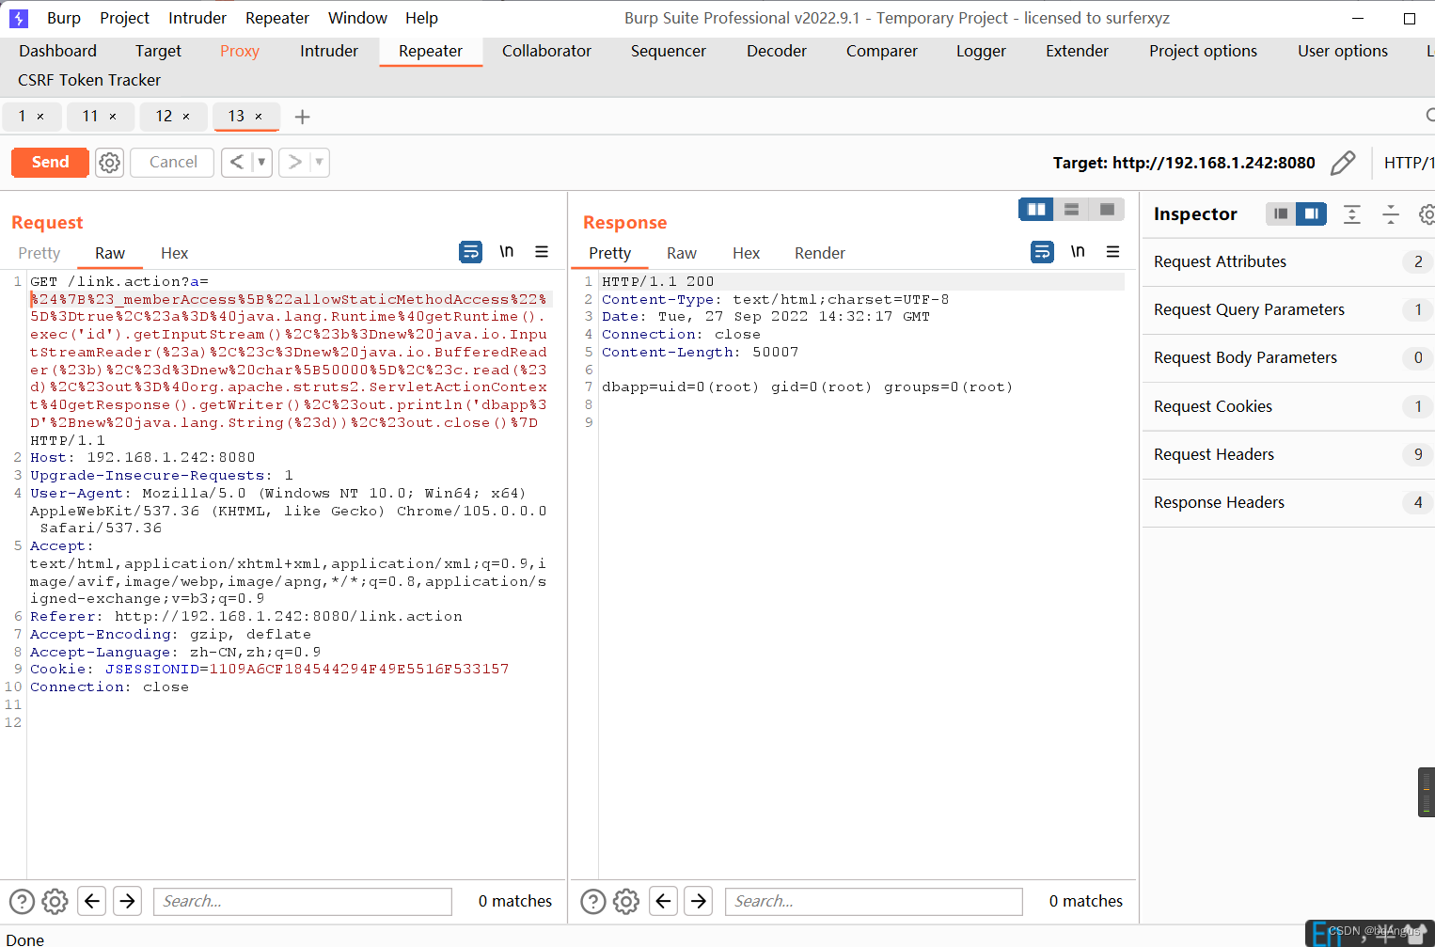The width and height of the screenshot is (1435, 947).
Task: Dock Inspector layout right toggle
Action: [x=1311, y=214]
